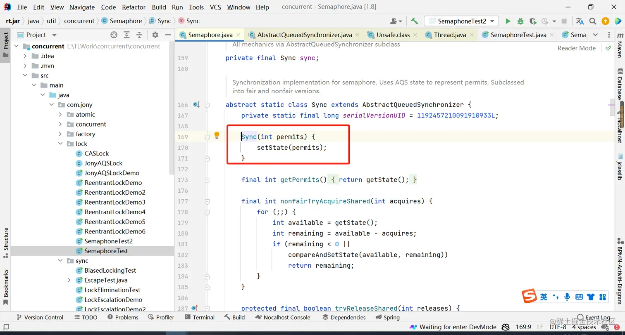Viewport: 625px width, 335px height.
Task: Collapse the lock package
Action: 60,144
